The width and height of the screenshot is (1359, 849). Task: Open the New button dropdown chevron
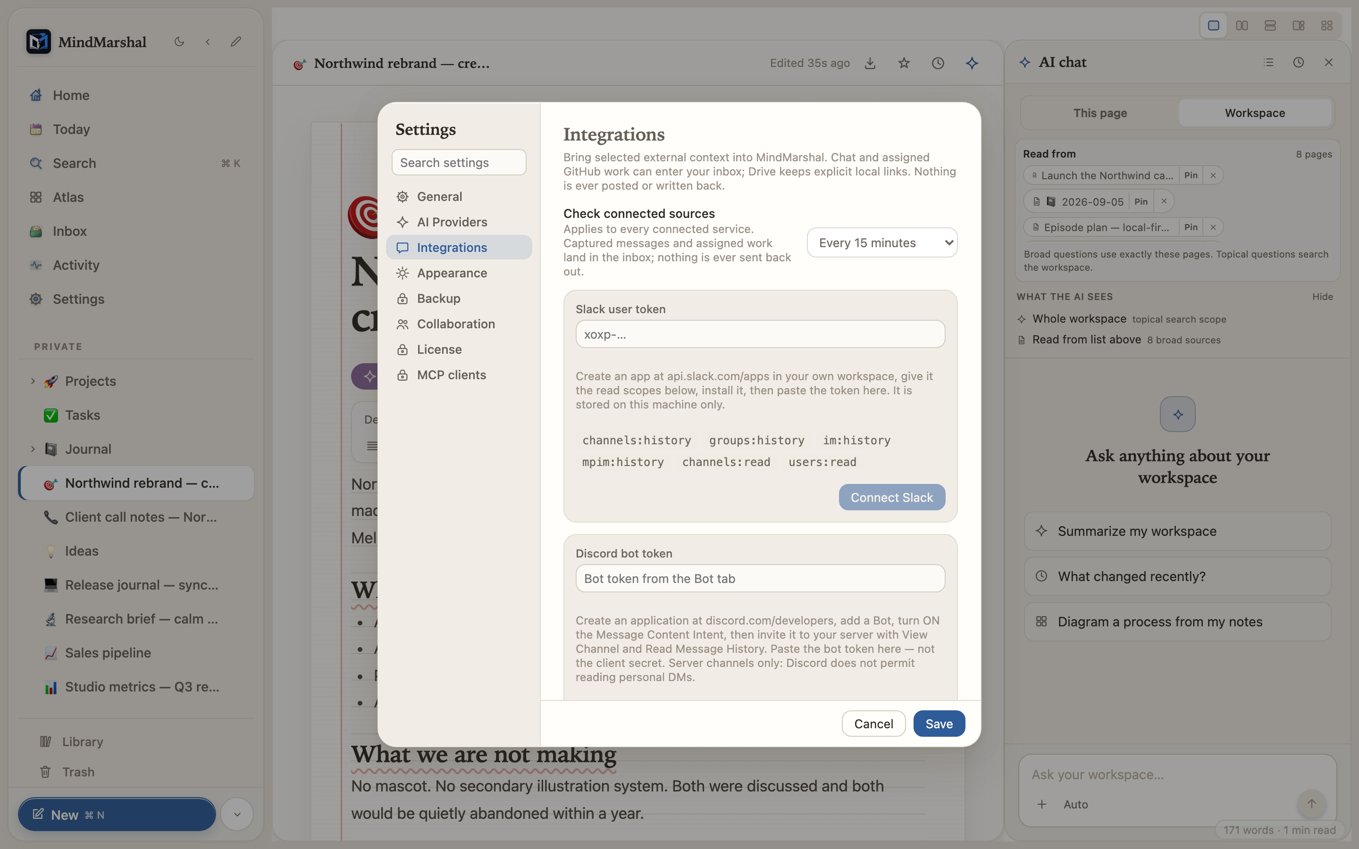point(237,814)
